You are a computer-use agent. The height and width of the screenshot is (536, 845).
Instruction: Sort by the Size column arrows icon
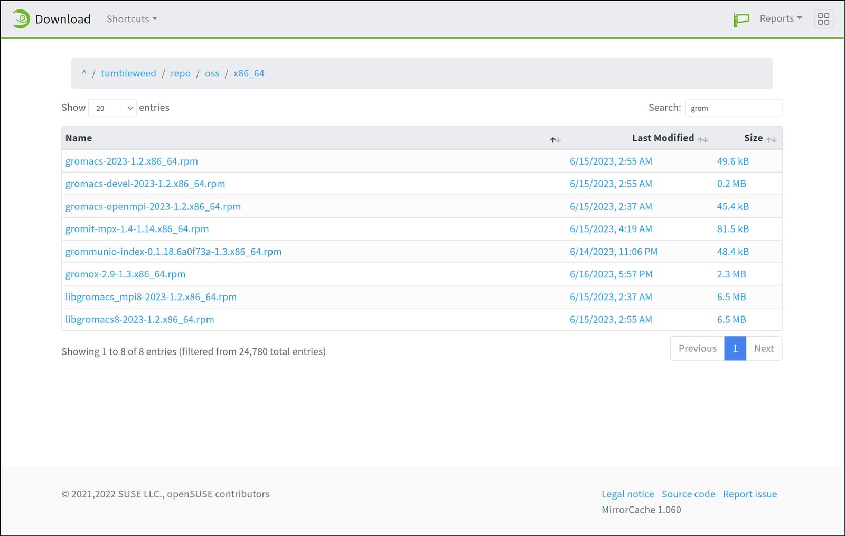(x=771, y=139)
